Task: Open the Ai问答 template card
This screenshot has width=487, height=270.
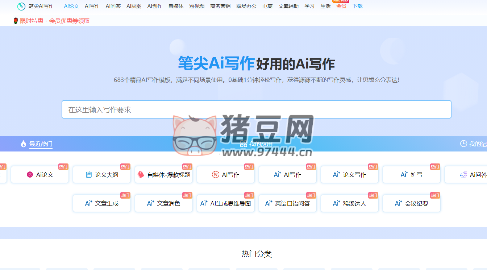Action: coord(466,175)
